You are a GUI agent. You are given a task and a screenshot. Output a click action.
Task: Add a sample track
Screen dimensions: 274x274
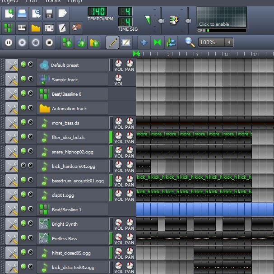point(81,42)
